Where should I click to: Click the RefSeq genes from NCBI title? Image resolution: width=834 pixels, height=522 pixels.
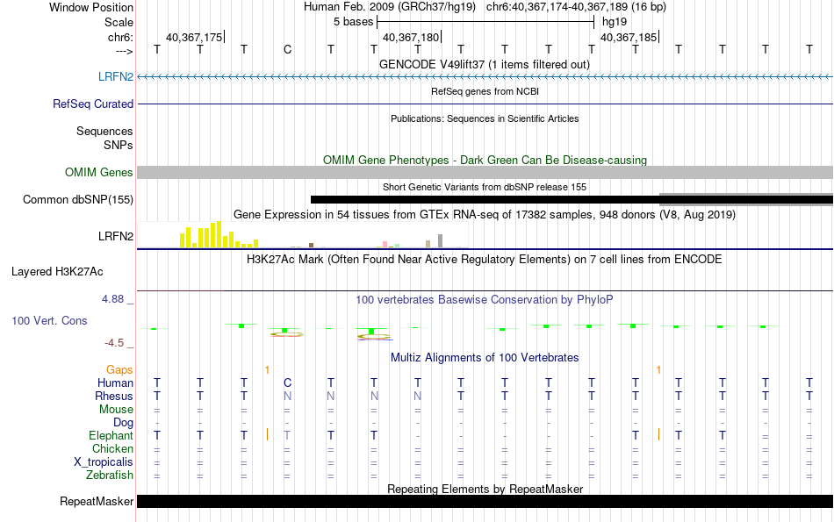click(x=485, y=91)
